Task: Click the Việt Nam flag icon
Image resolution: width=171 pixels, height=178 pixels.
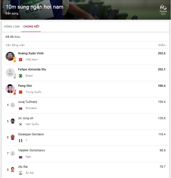Action: (21, 60)
